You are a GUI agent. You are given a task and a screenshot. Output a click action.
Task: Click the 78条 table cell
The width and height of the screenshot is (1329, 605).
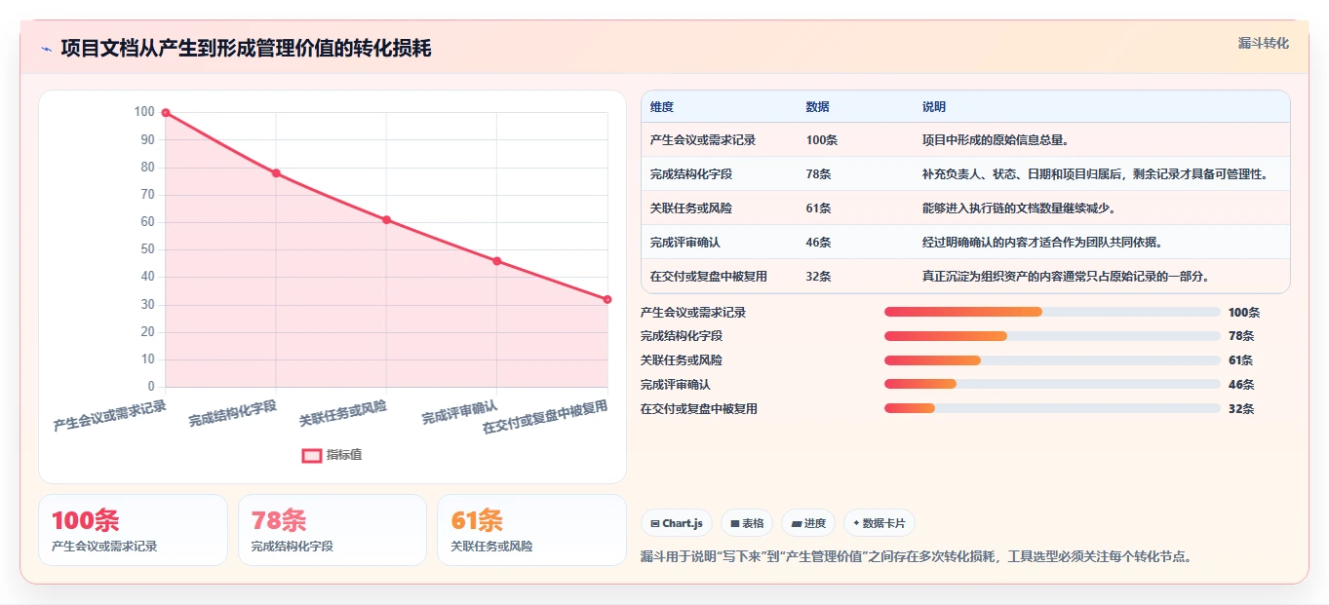[818, 174]
